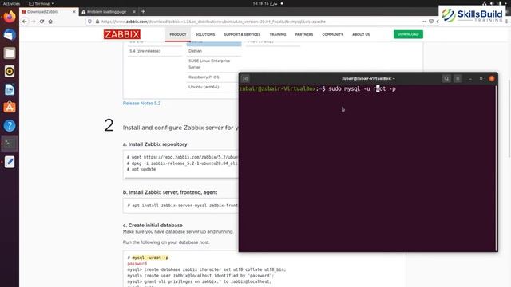This screenshot has width=511, height=287.
Task: Open the Files manager in the dock
Action: [10, 53]
